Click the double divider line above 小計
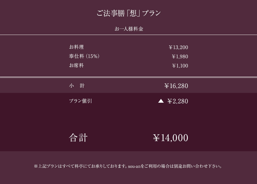The image size is (257, 184). click(128, 77)
